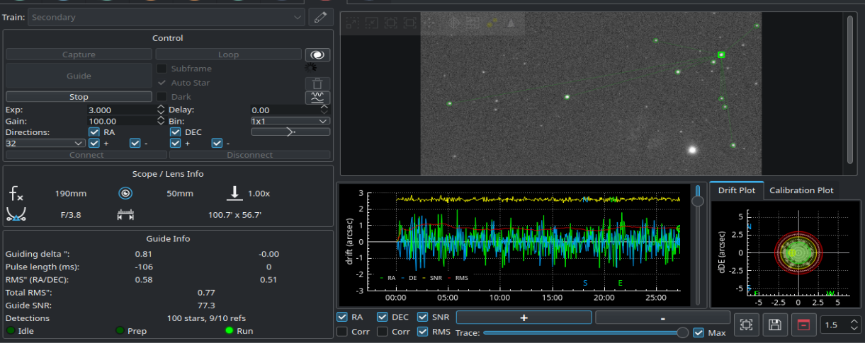Select the Drift Plot tab
865x343 pixels.
[x=736, y=190]
